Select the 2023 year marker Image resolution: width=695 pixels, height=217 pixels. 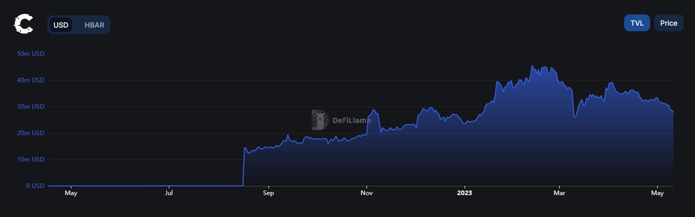click(x=464, y=193)
